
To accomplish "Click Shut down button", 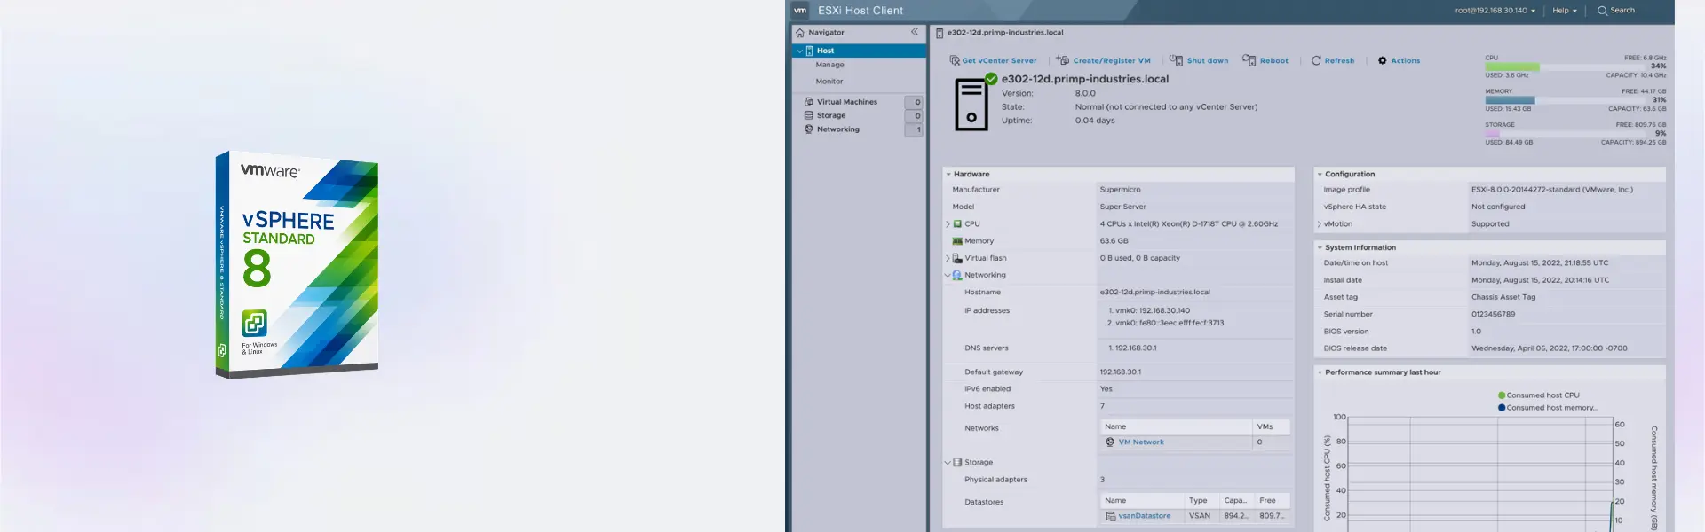I will [1199, 60].
